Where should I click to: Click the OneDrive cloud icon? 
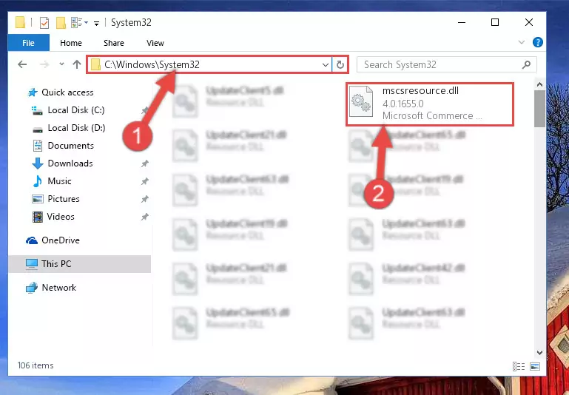32,240
